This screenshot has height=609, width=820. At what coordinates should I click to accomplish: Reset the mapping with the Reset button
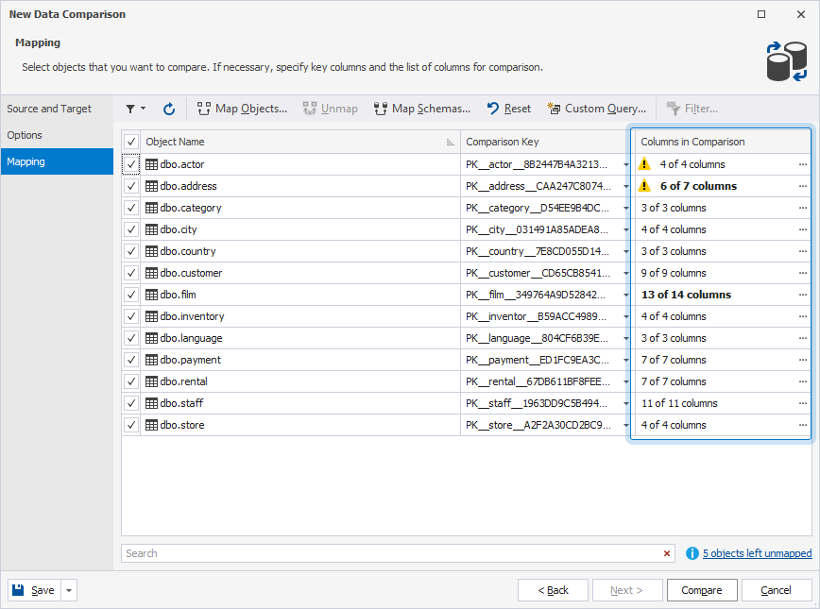508,109
